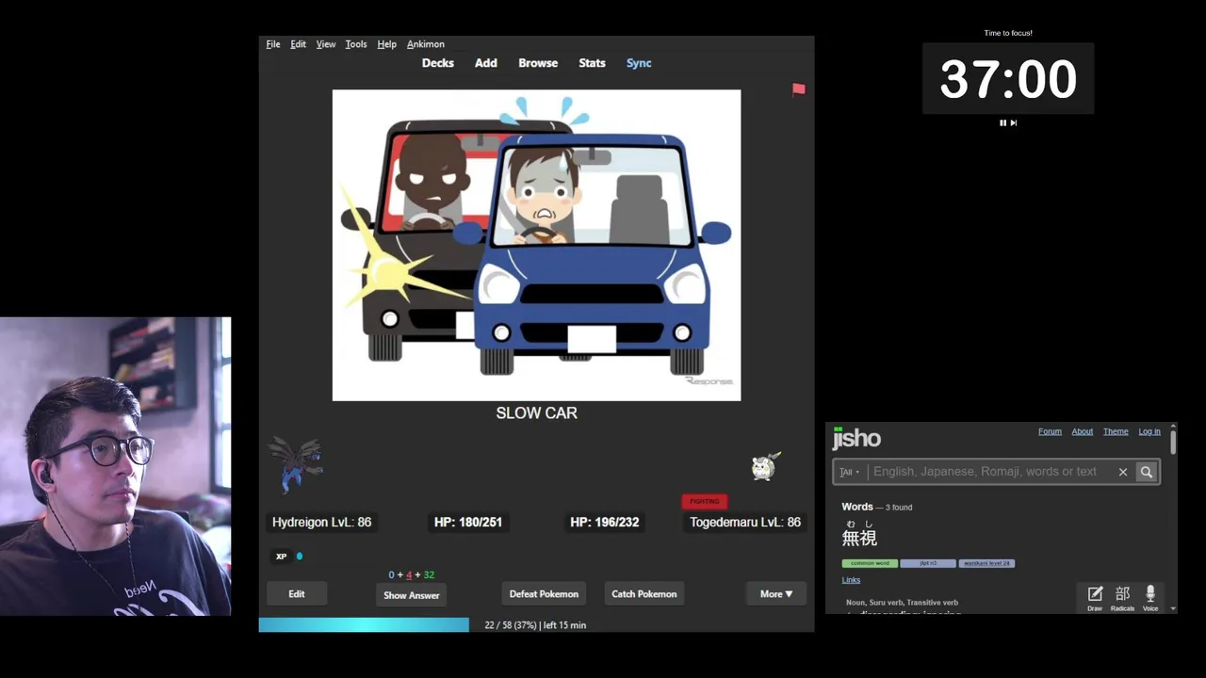Viewport: 1206px width, 678px height.
Task: Clear the Jisho search field
Action: coord(1123,472)
